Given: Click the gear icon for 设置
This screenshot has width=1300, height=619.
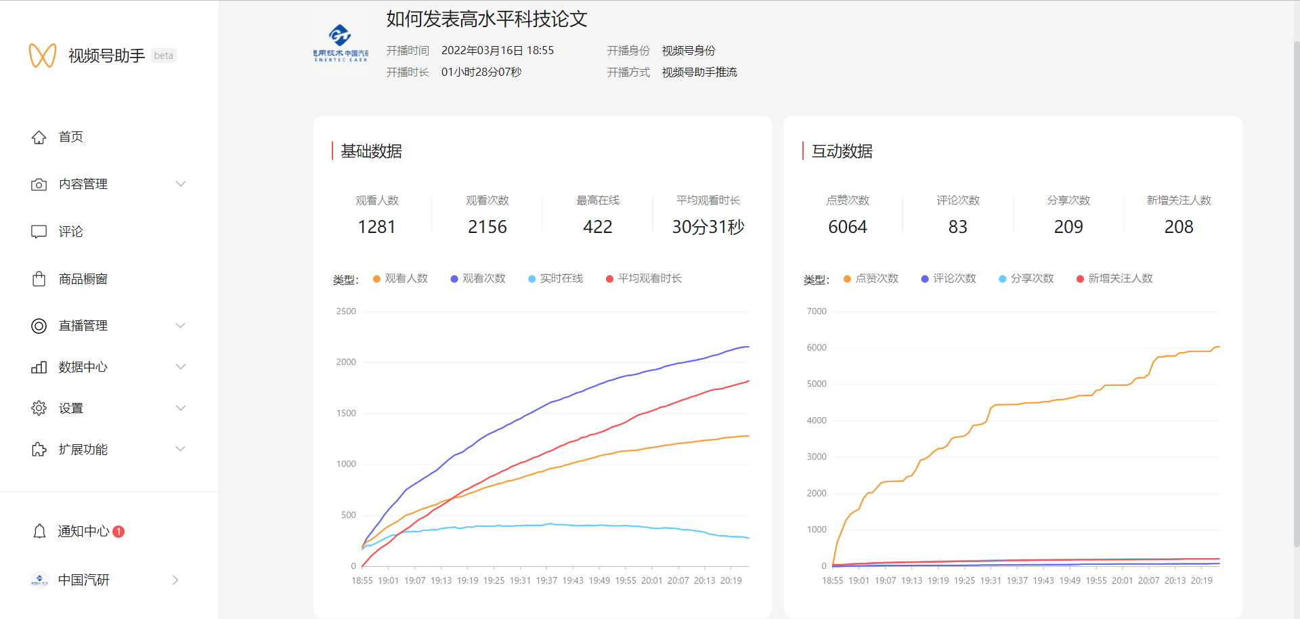Looking at the screenshot, I should [x=39, y=408].
